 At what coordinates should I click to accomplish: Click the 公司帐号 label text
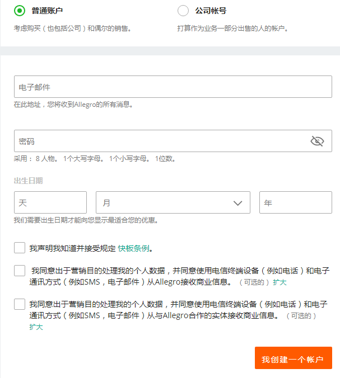[x=210, y=11]
